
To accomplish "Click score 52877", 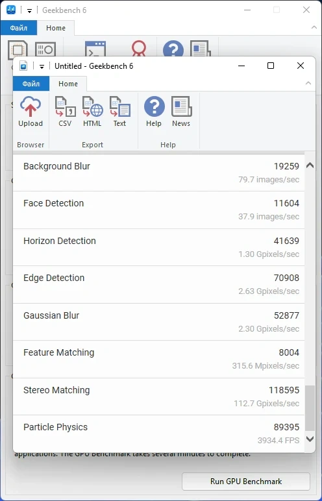I will coord(286,315).
